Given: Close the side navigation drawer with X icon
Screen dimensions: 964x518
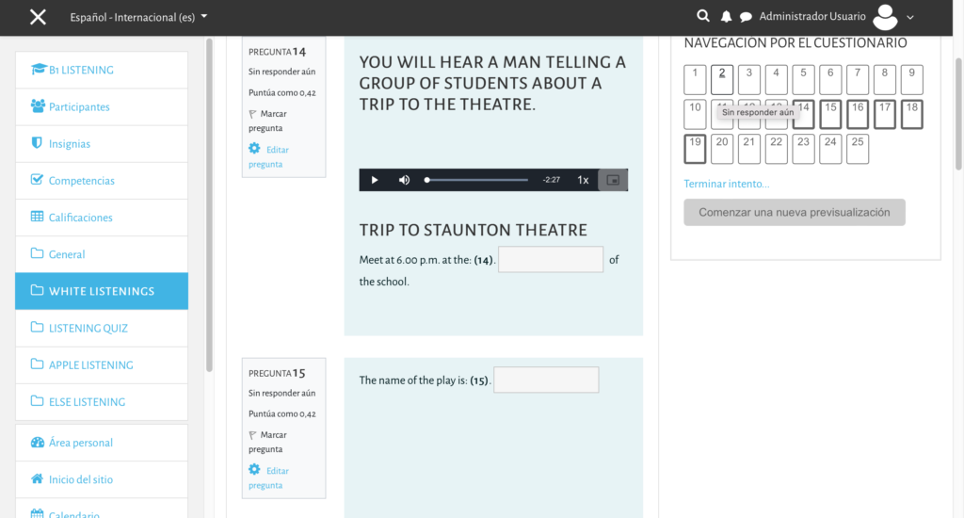Looking at the screenshot, I should coord(38,17).
